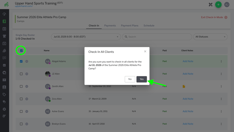Confirm with Yes in the check-in dialog

(x=142, y=79)
